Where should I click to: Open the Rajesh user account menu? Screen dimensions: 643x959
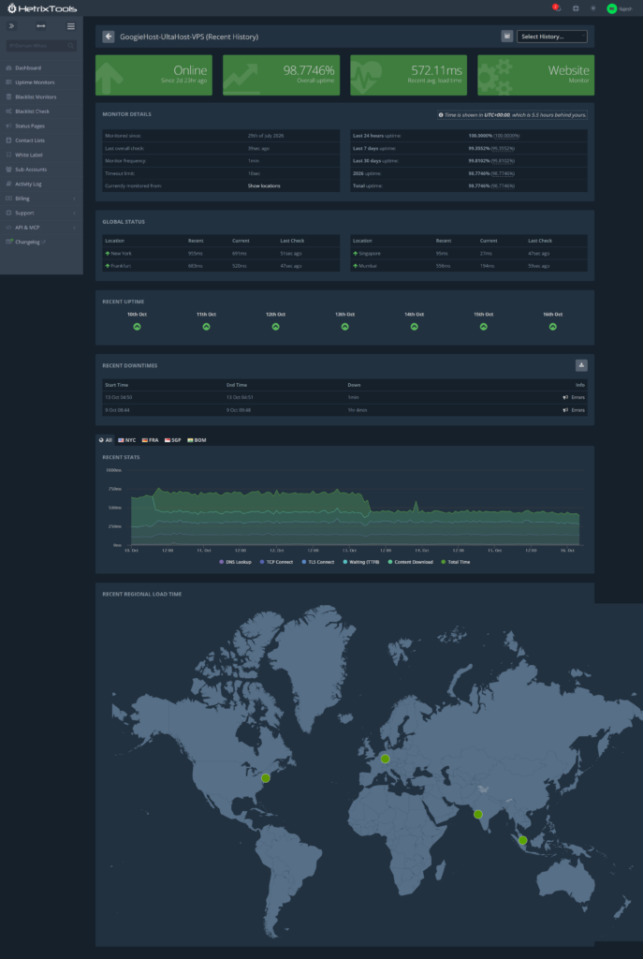620,8
